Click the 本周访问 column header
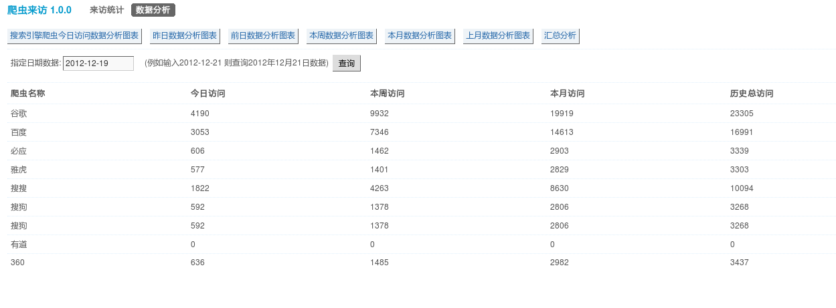The height and width of the screenshot is (308, 836). (x=387, y=94)
